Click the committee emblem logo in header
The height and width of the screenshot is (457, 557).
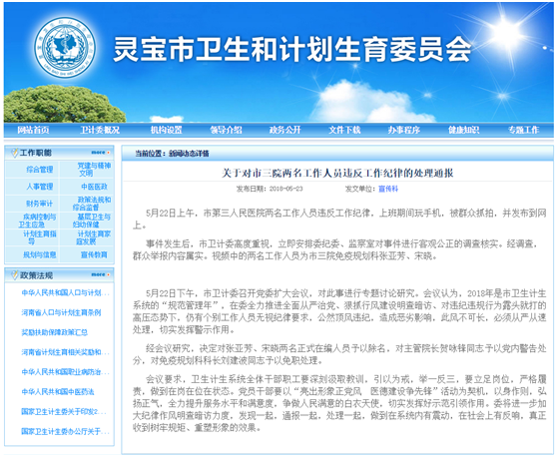point(66,47)
